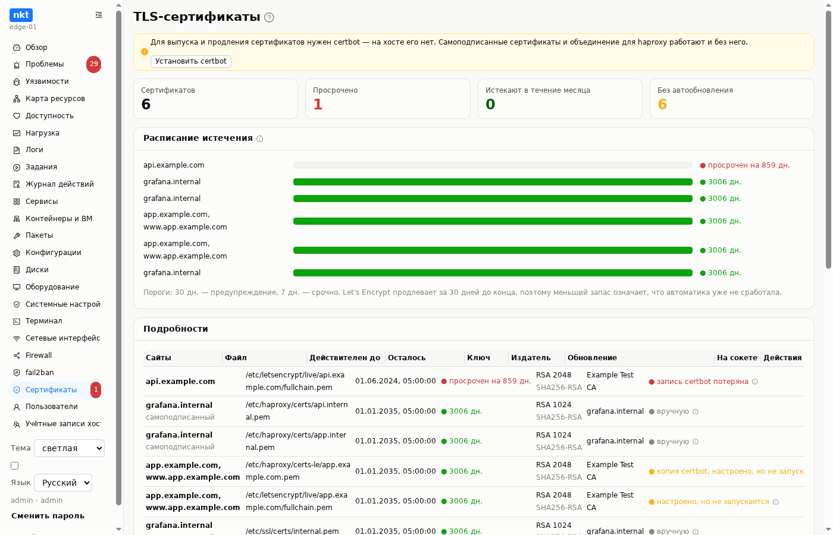Screen dimensions: 833x535
Task: Click info icon next to запись certbot потеряна
Action: click(755, 382)
